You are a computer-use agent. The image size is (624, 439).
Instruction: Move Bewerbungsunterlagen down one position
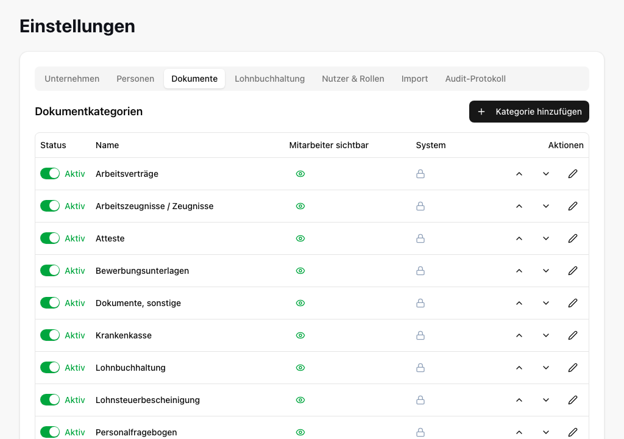(546, 271)
